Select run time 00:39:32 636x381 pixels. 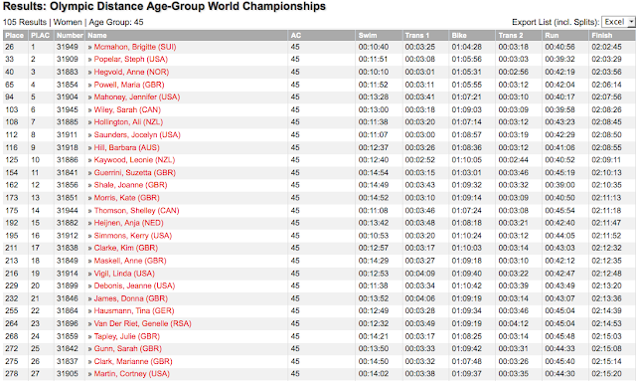click(559, 60)
